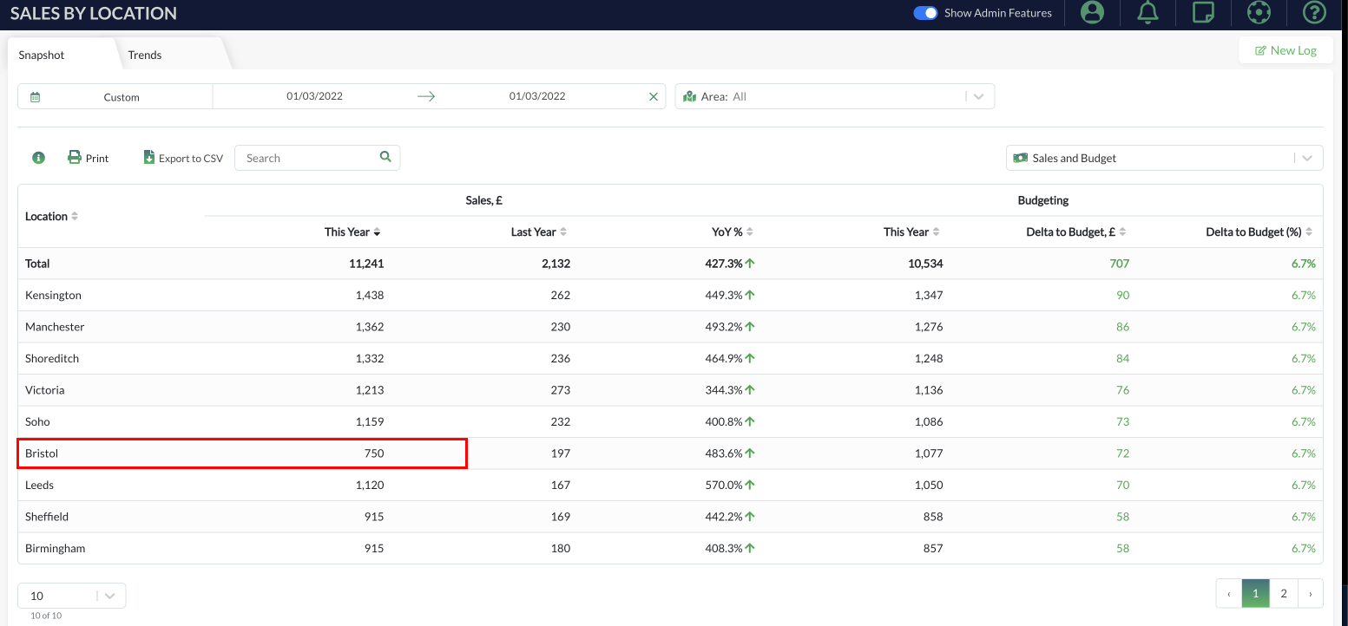Open the help question mark icon

tap(1314, 12)
